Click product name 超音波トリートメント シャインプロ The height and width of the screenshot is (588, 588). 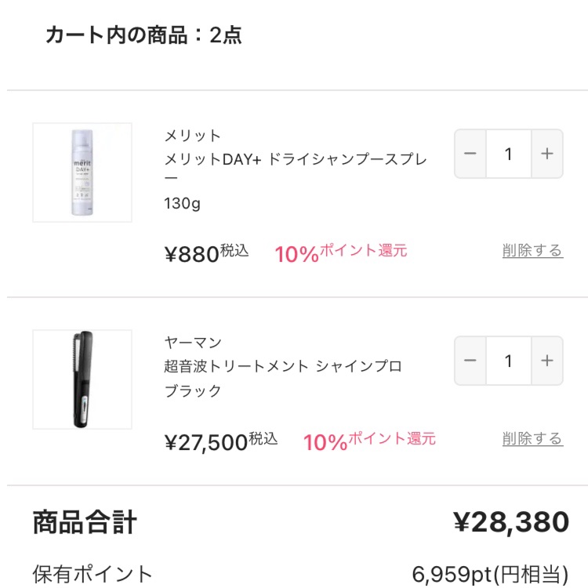[282, 366]
